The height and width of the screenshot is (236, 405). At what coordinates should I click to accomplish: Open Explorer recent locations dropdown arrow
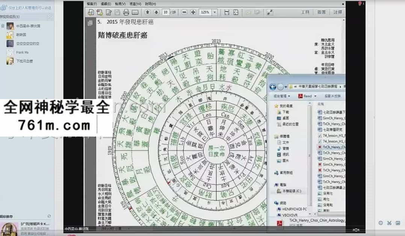coord(286,87)
